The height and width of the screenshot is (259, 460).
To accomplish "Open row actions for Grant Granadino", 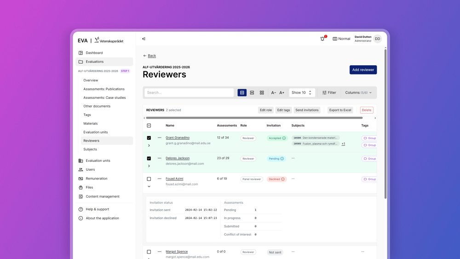I will point(160,138).
